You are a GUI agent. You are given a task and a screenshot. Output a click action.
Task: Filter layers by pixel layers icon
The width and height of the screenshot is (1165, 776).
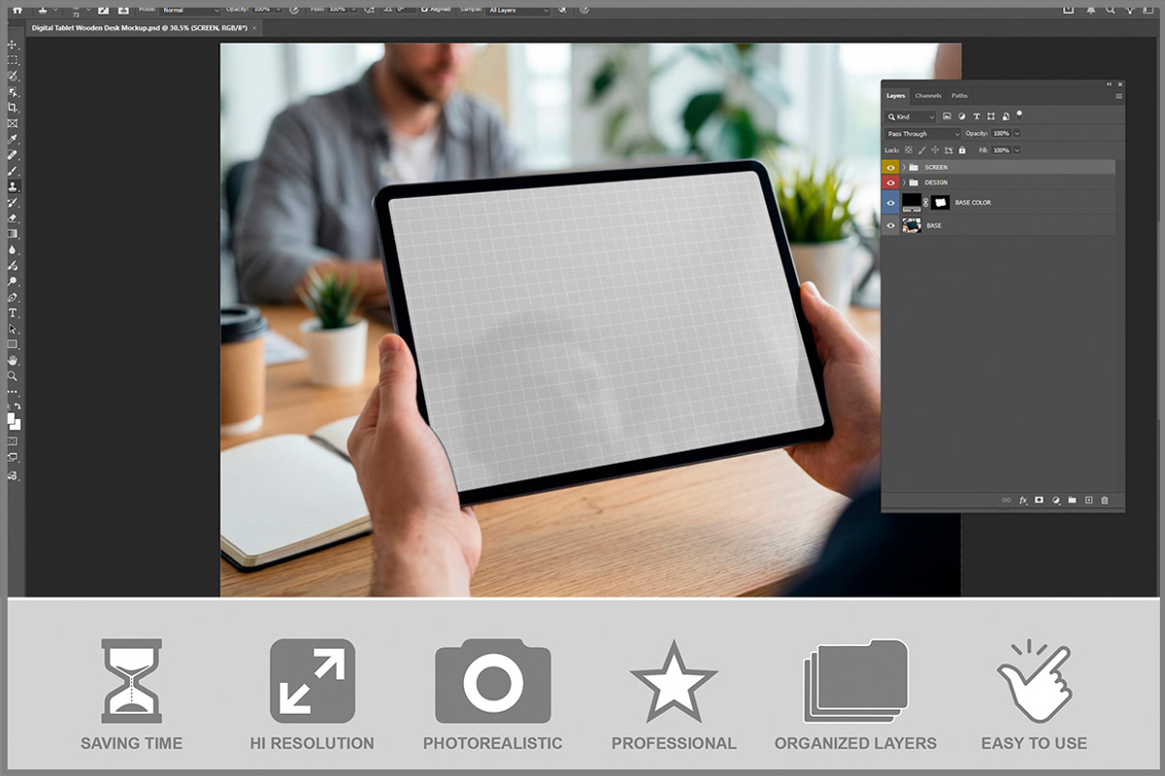pos(947,116)
